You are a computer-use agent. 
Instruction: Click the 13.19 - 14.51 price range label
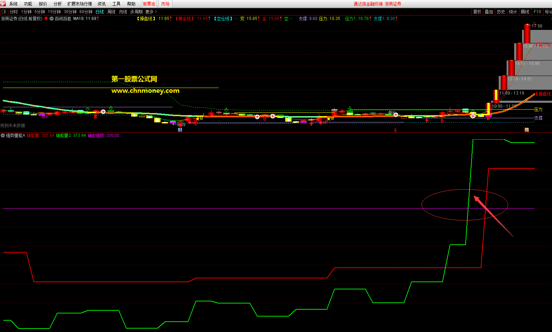[519, 79]
